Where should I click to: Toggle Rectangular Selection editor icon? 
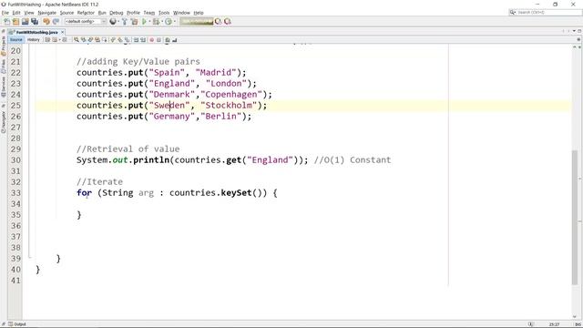[105, 40]
